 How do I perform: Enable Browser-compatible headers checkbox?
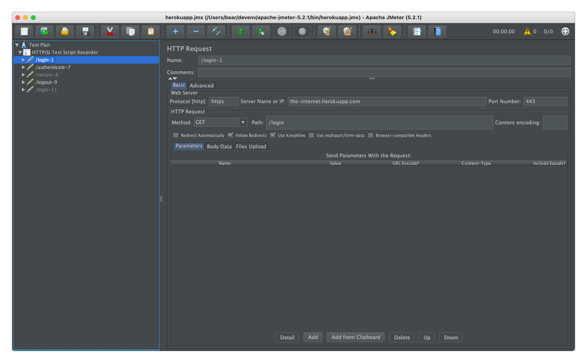(x=371, y=135)
